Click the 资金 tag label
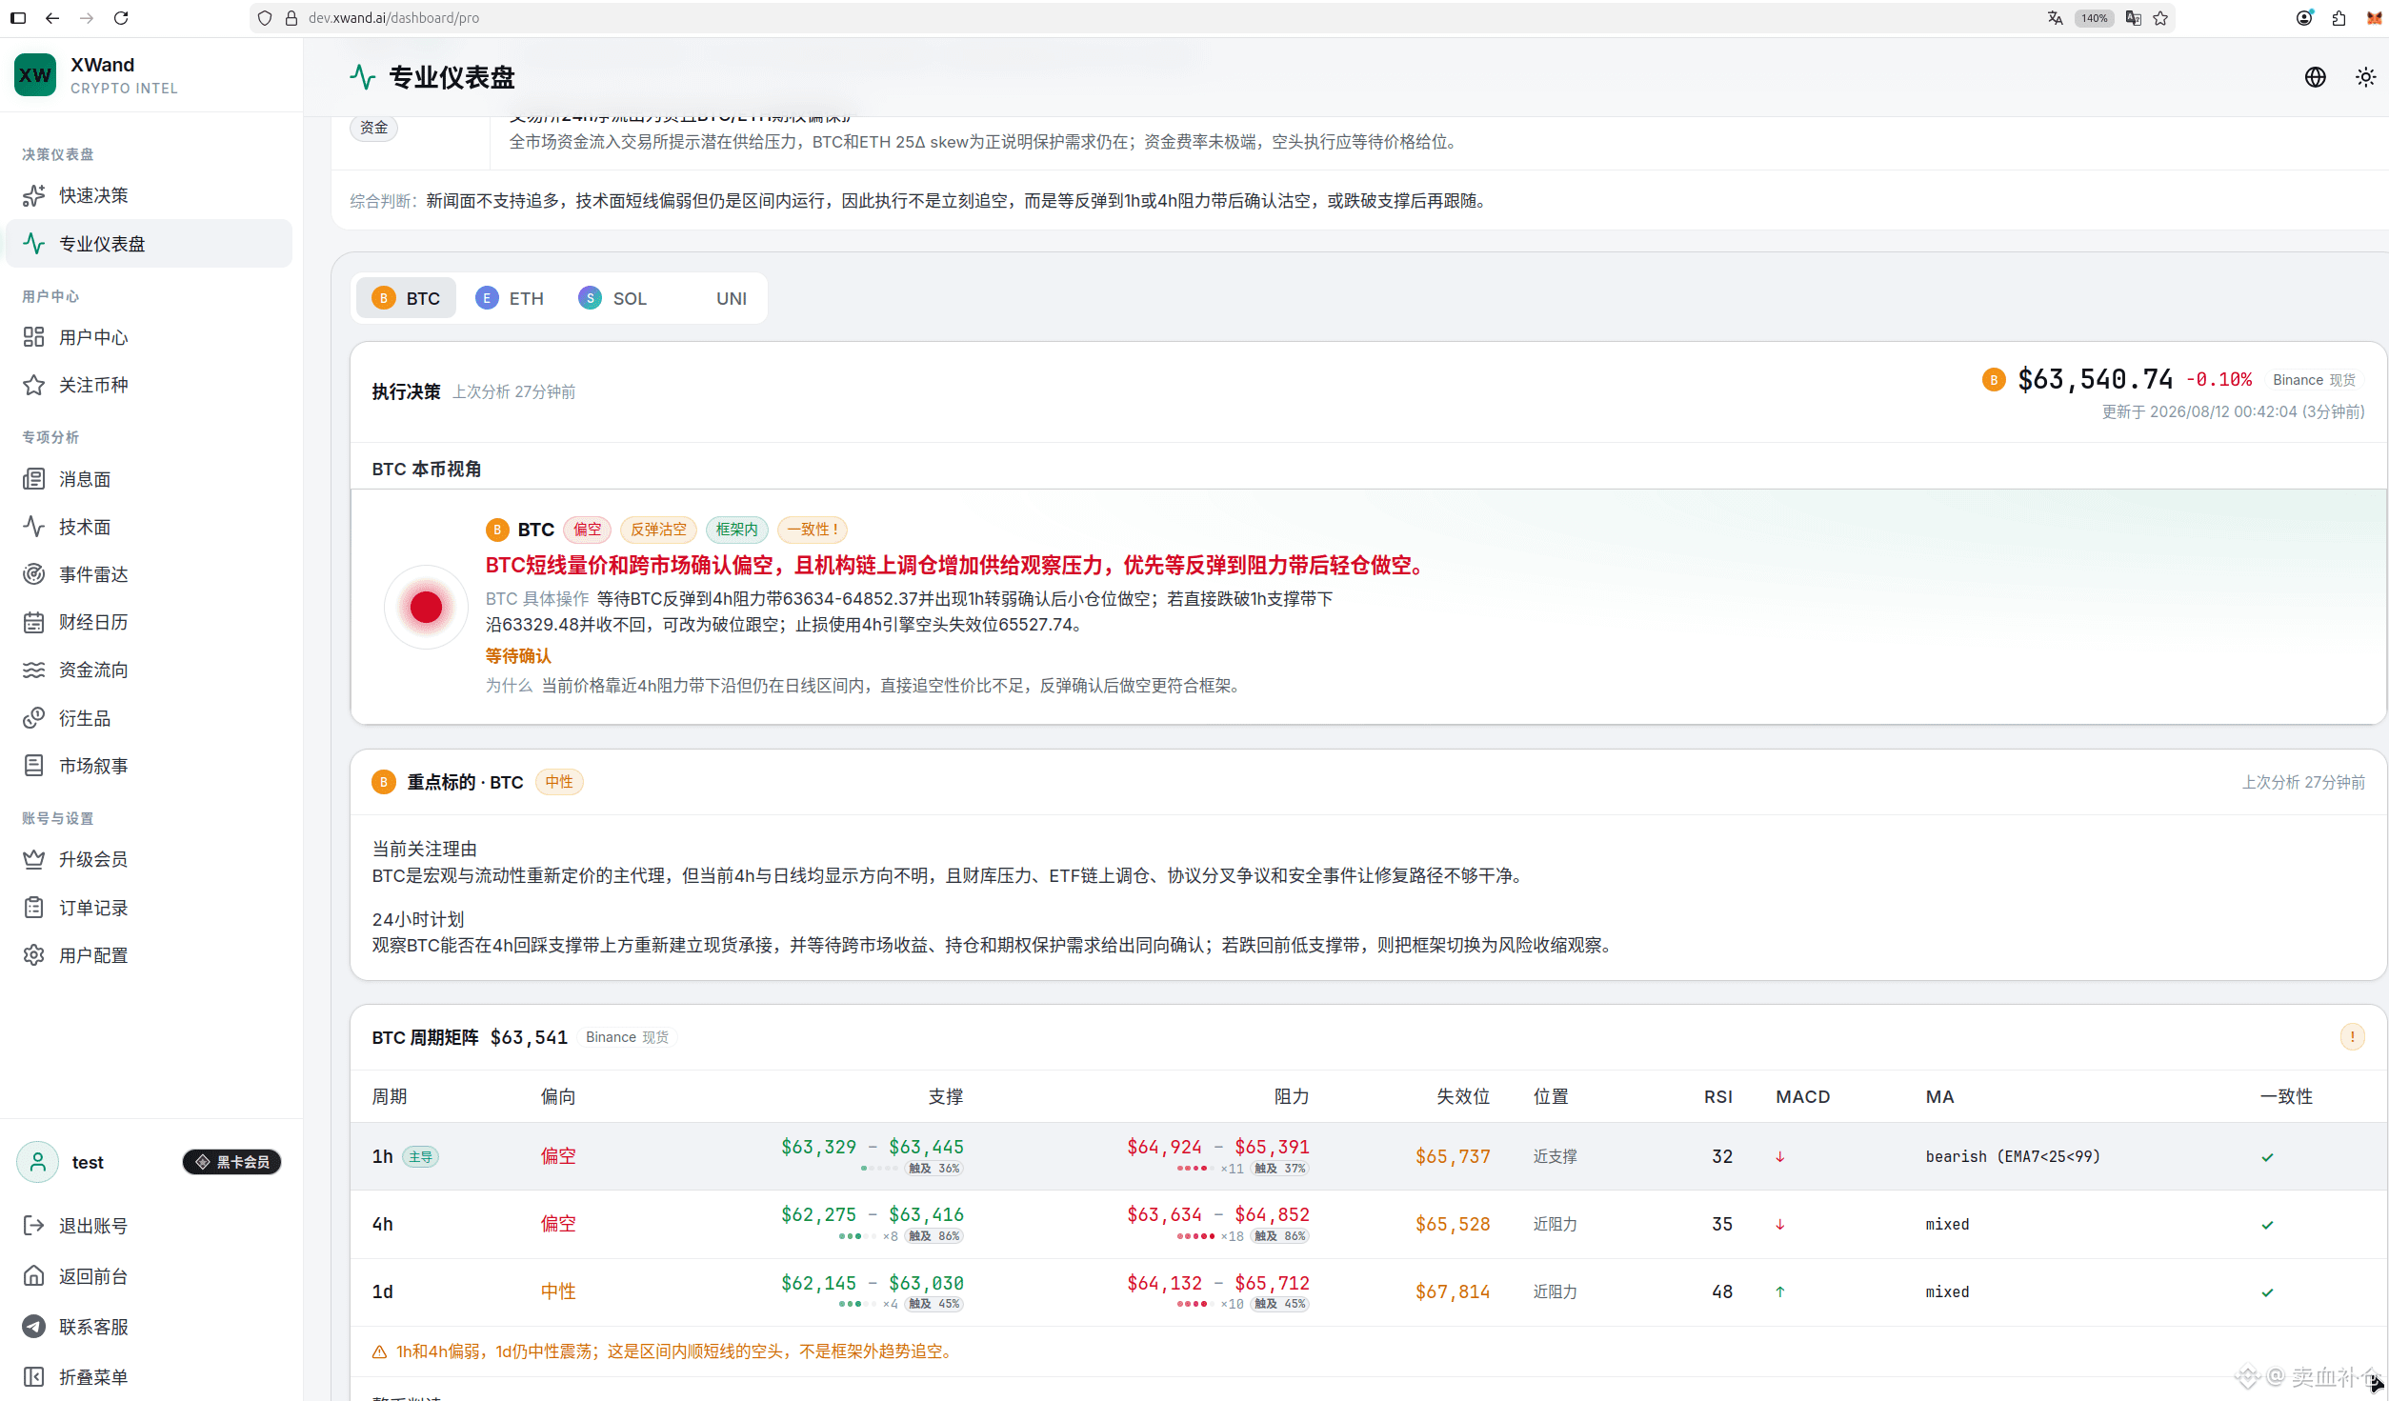2389x1401 pixels. pos(374,128)
